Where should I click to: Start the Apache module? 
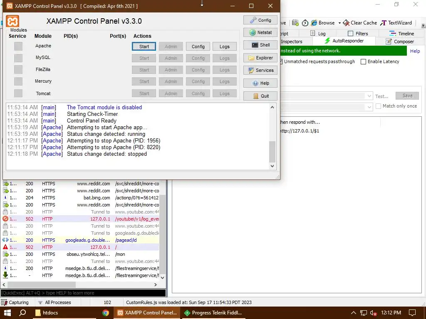tap(144, 47)
